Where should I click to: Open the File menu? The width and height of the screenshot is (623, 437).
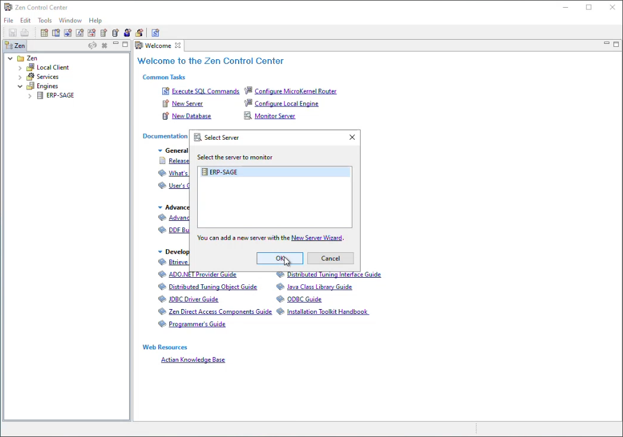coord(8,20)
